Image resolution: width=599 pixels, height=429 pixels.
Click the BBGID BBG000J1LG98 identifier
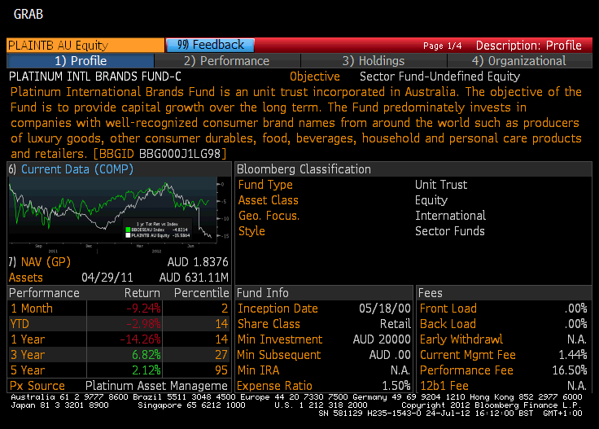pos(160,154)
